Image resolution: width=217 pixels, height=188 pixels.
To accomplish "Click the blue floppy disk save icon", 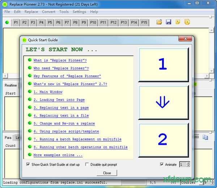I will coord(169,22).
